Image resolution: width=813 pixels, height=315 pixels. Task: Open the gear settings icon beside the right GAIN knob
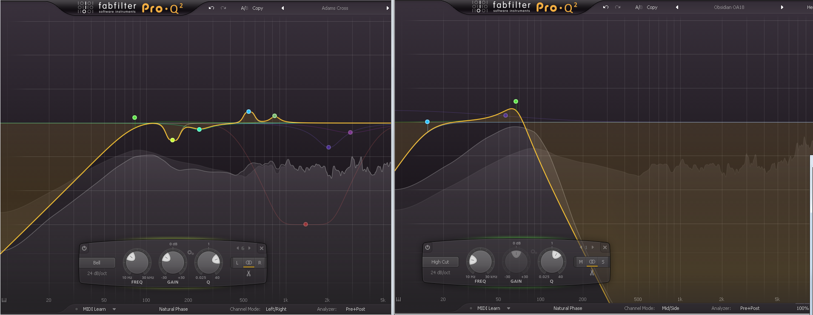[x=533, y=252]
